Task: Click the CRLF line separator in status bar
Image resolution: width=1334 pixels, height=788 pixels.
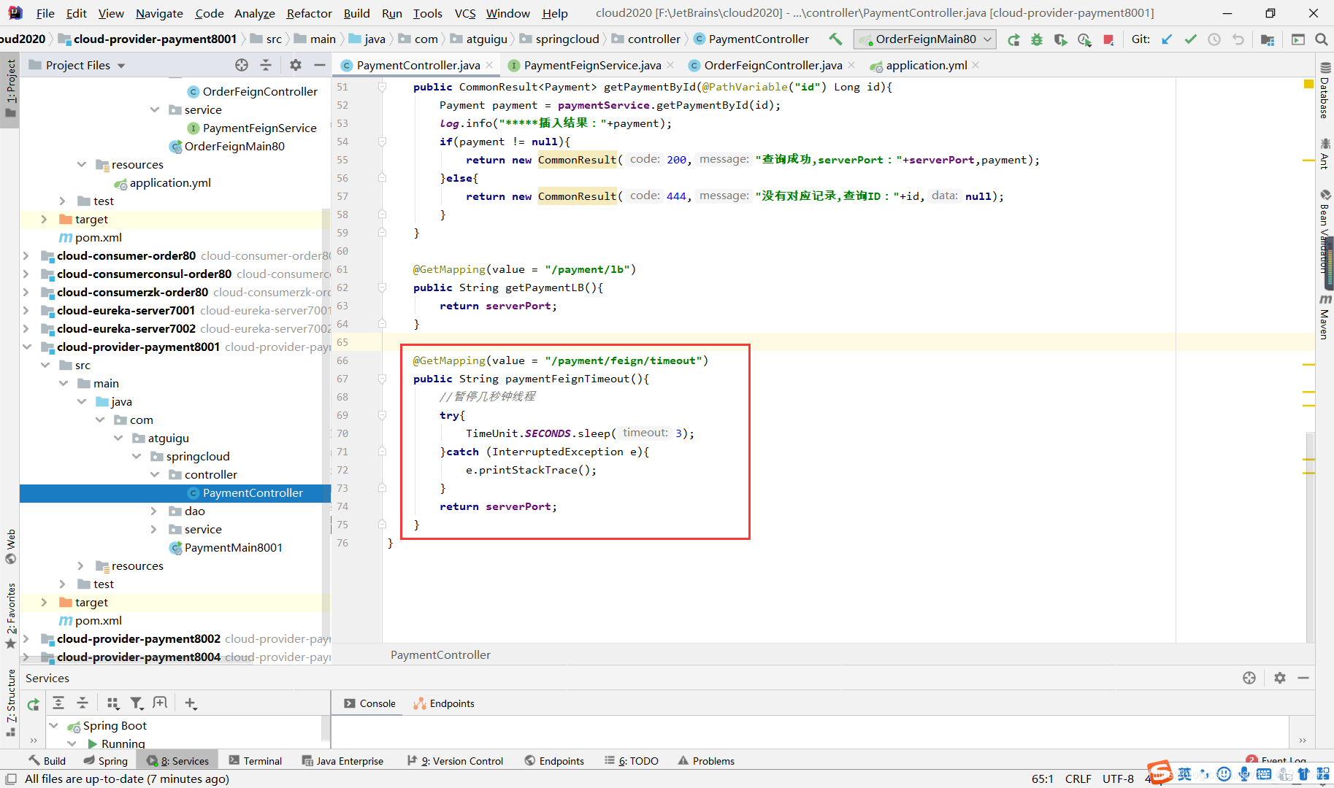Action: [1078, 779]
